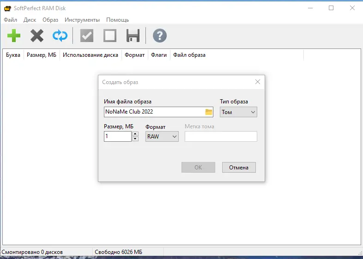Click the Буква column header
The image size is (363, 259).
pos(13,55)
